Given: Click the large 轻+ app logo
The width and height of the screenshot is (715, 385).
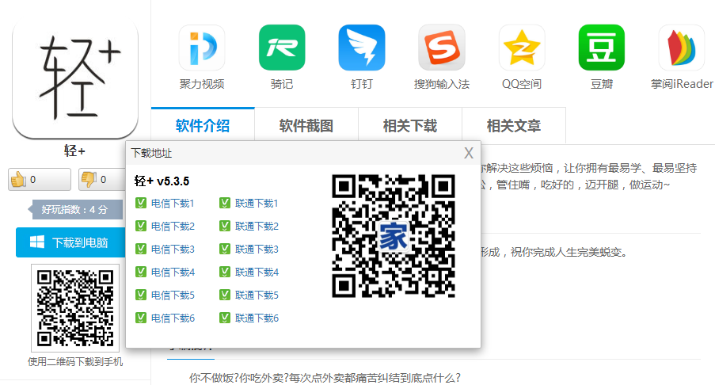Looking at the screenshot, I should tap(74, 79).
